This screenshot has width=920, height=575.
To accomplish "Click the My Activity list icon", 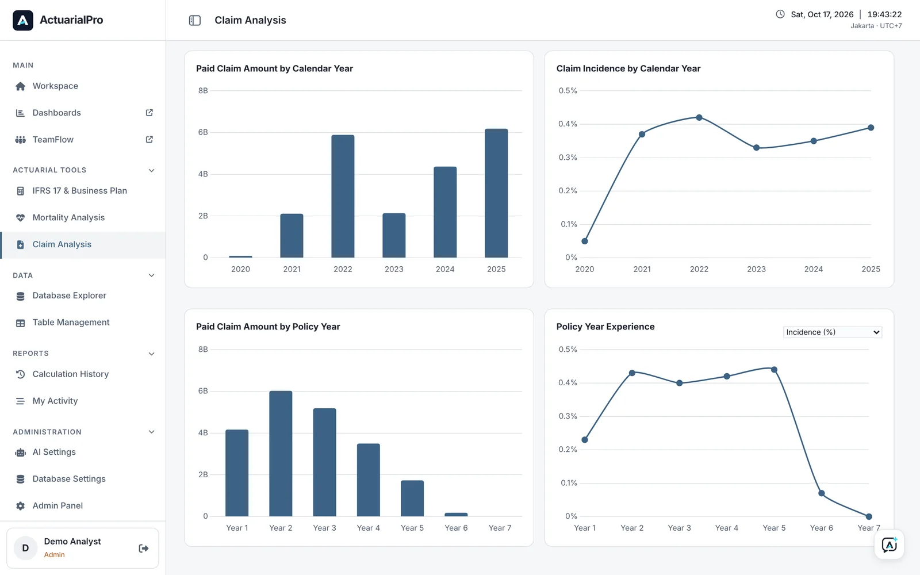I will 21,401.
